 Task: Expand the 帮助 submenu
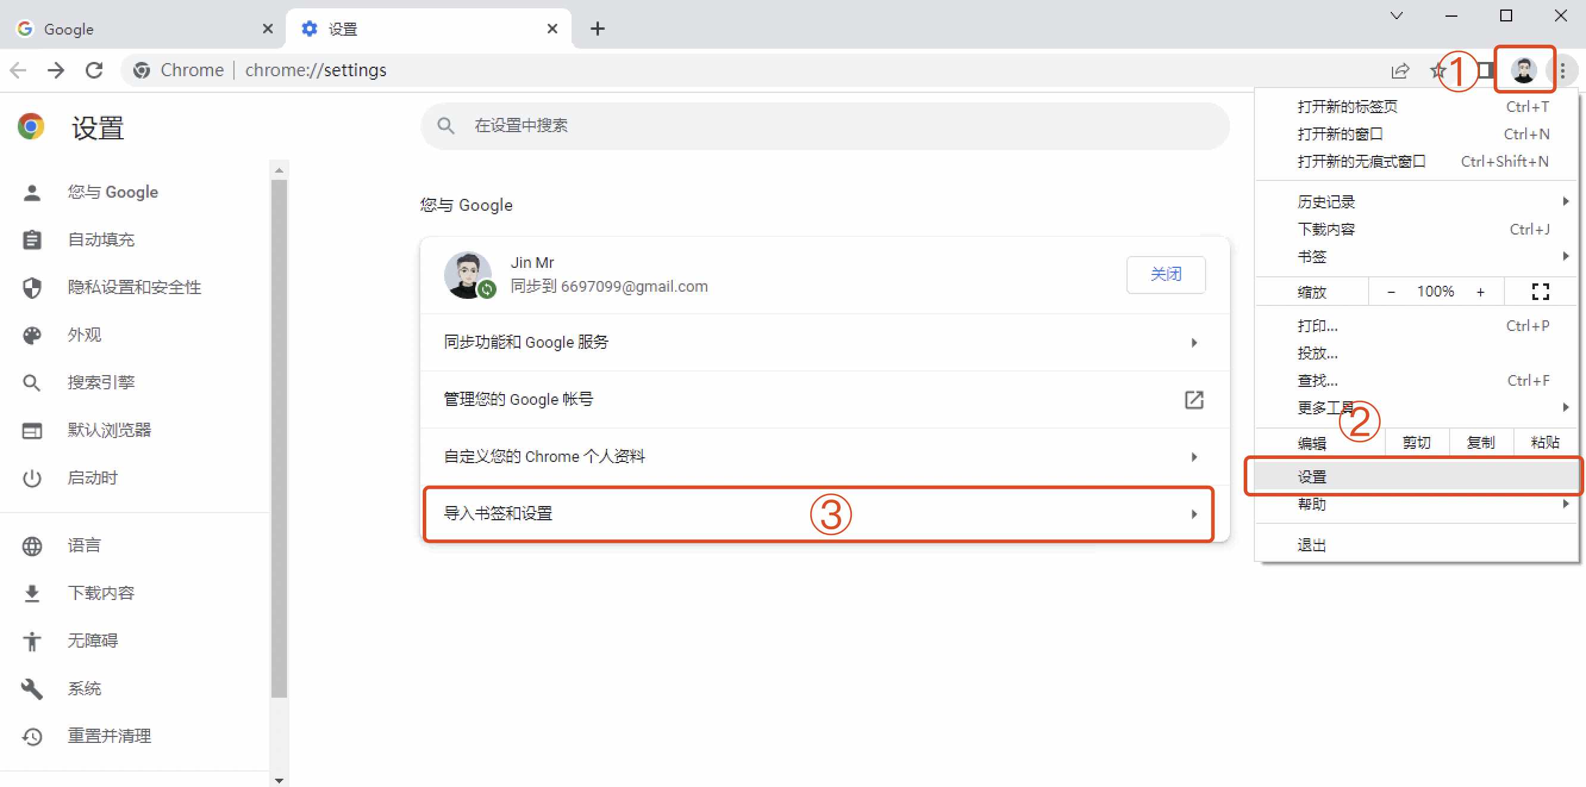[1416, 504]
